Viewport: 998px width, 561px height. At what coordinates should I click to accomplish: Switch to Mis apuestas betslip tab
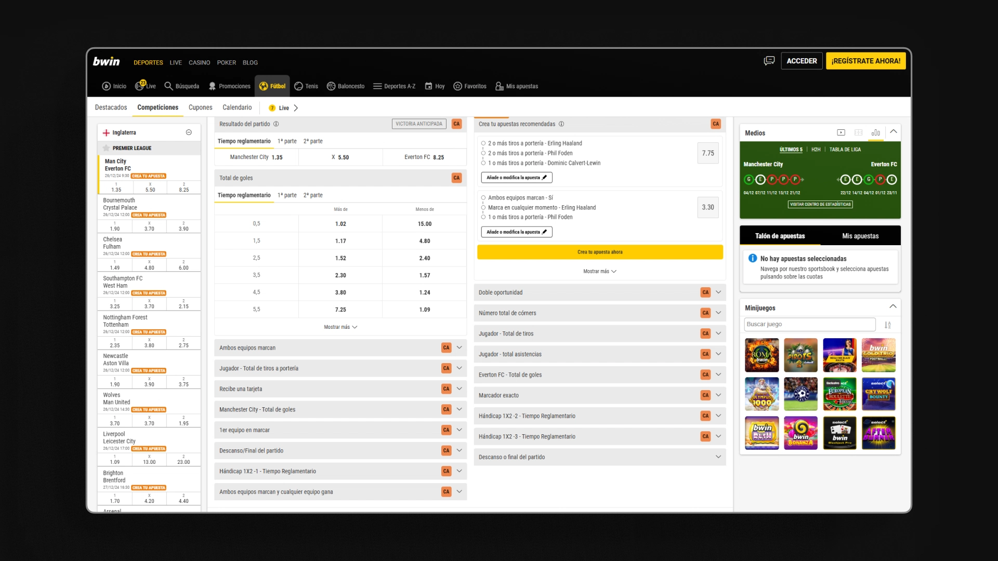click(x=860, y=236)
